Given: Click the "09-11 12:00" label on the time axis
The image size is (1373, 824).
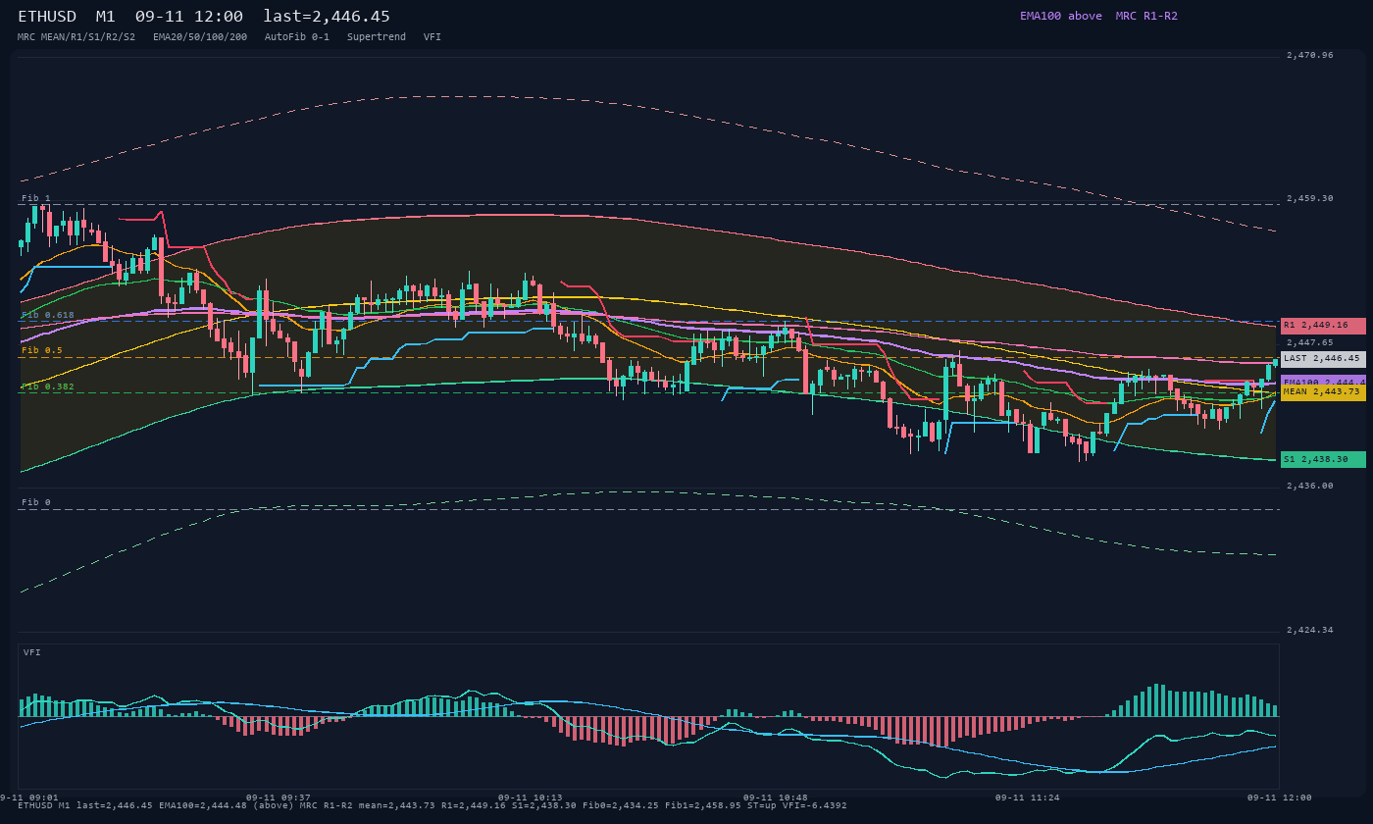Looking at the screenshot, I should tap(1279, 798).
